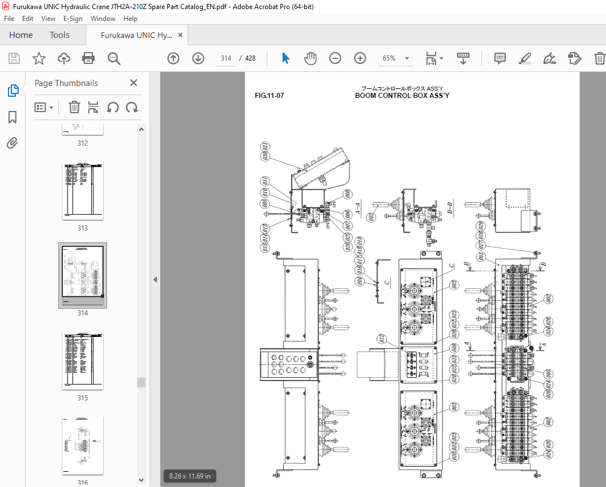Click the upload to cloud icon

pyautogui.click(x=64, y=58)
